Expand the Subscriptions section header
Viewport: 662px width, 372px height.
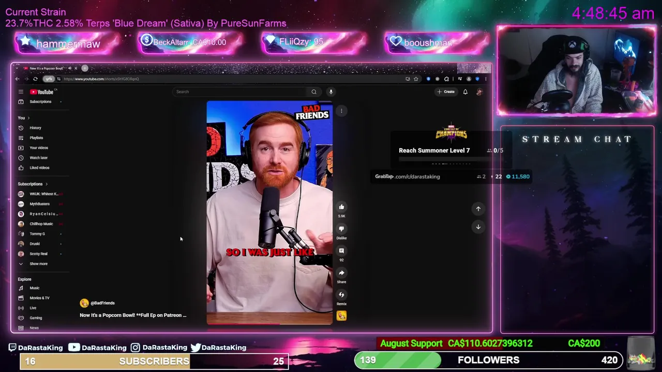click(x=33, y=184)
